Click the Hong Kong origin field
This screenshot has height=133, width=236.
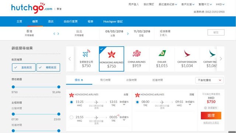pos(29,33)
